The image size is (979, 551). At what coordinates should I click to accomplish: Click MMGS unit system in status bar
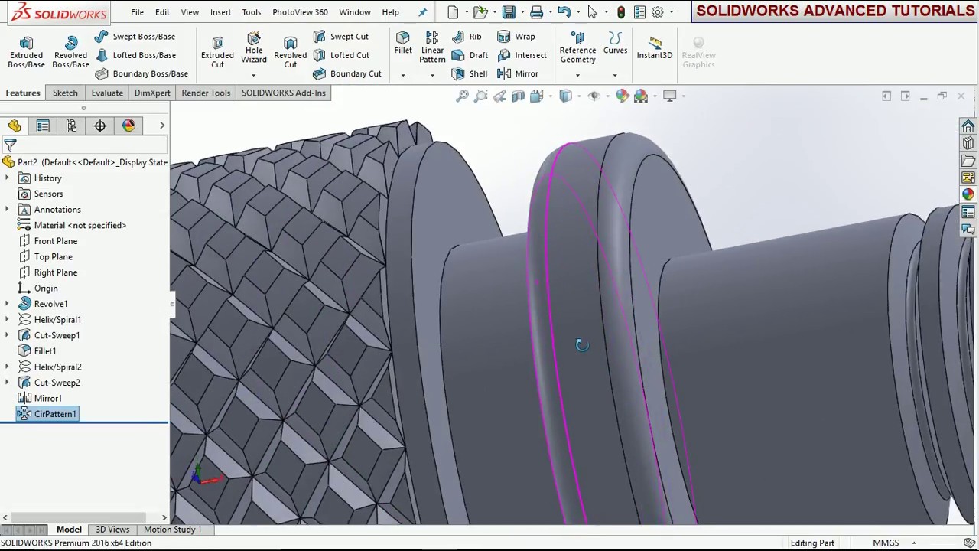(x=886, y=543)
